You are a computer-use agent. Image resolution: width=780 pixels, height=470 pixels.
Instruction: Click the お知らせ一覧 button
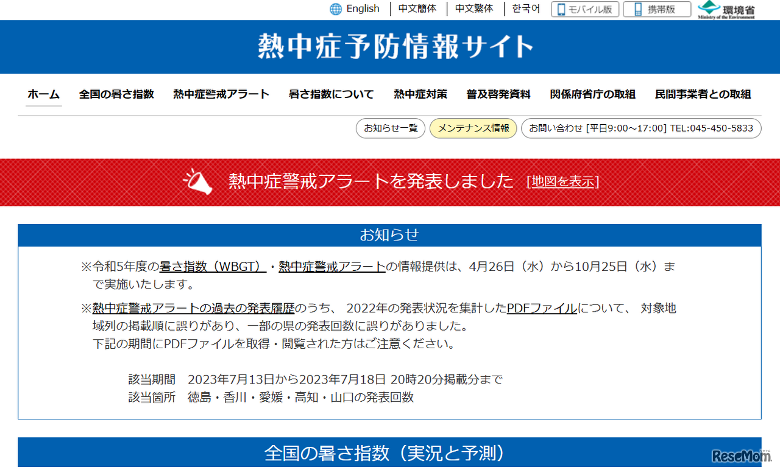[x=390, y=128]
